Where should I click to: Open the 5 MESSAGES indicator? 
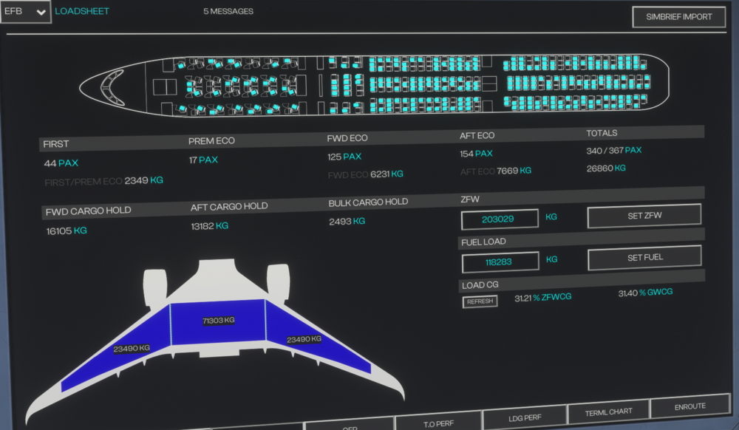(228, 12)
